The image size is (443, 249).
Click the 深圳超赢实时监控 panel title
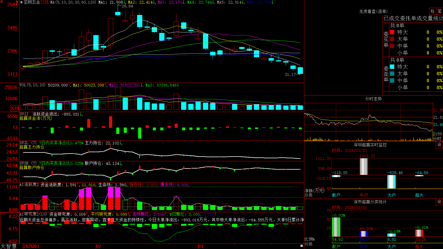tap(370, 145)
